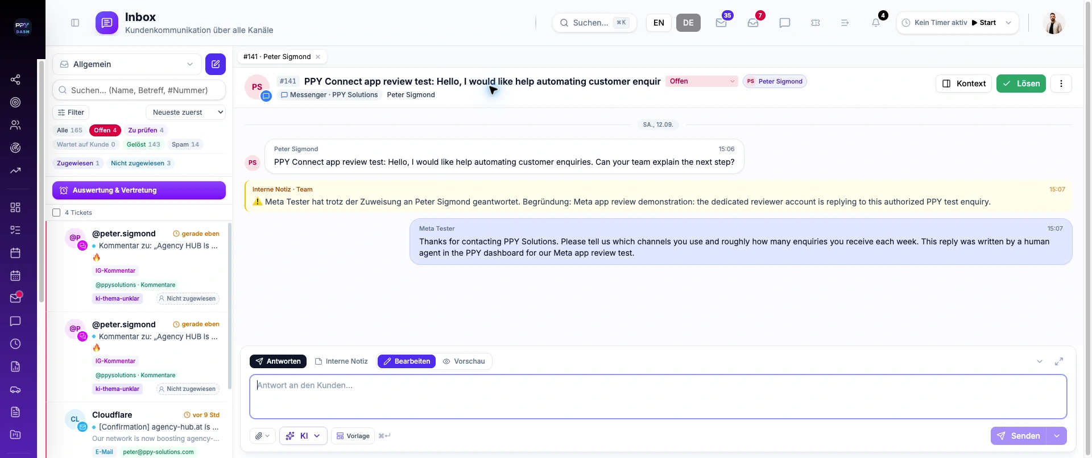Switch language to DE
Viewport: 1092px width, 458px height.
tap(688, 23)
